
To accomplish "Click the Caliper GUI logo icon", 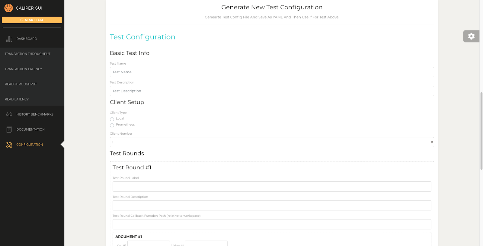I will [8, 8].
